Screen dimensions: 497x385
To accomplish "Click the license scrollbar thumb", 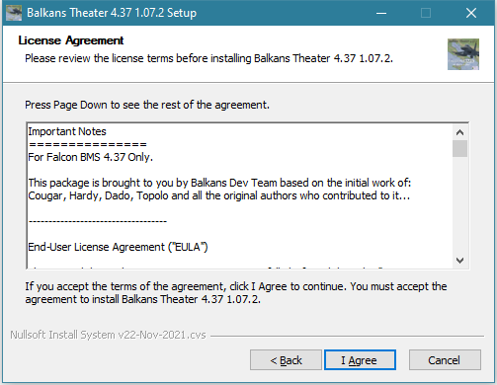I will pyautogui.click(x=460, y=149).
